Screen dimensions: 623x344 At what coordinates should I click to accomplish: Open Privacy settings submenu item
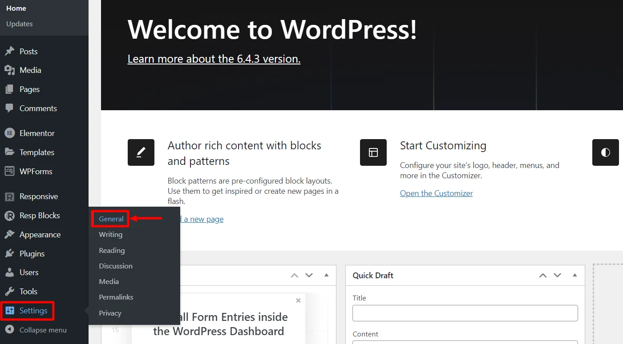[x=110, y=313]
